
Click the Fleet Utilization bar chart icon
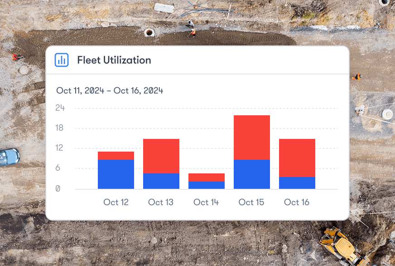pos(62,60)
